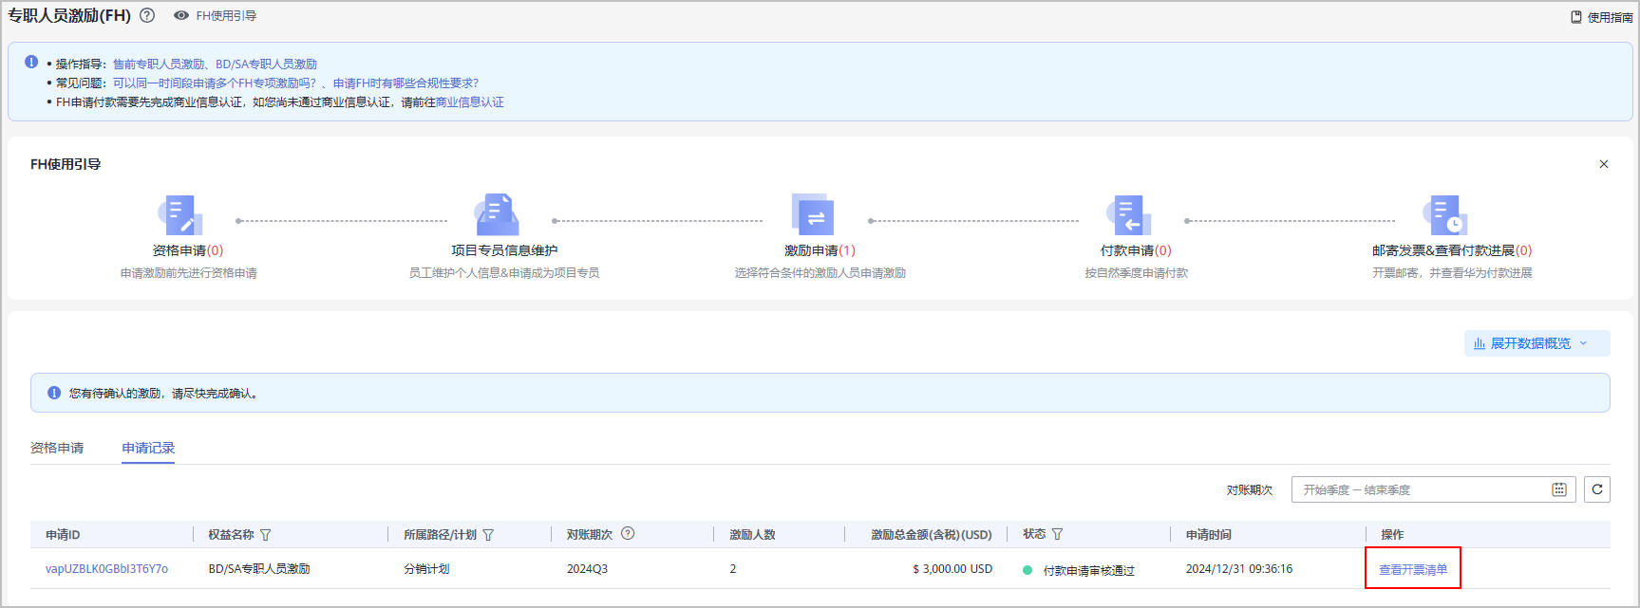
Task: Open the 所属路径/计划 column filter
Action: pos(488,535)
